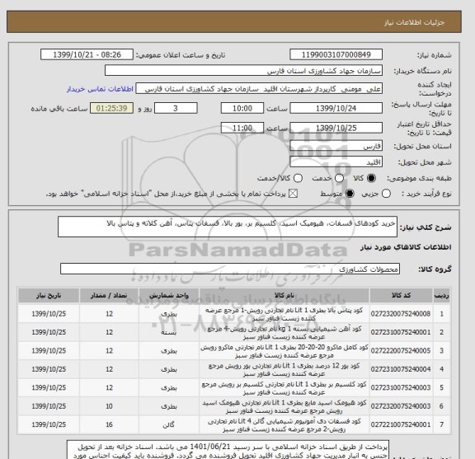The image size is (475, 459).
Task: Click the quantity 10 in the humic acid row
Action: click(110, 406)
